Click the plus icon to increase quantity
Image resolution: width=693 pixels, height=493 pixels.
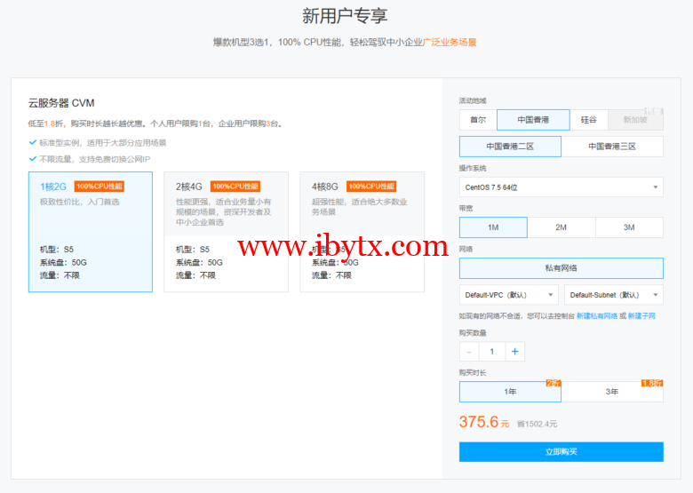tap(514, 352)
